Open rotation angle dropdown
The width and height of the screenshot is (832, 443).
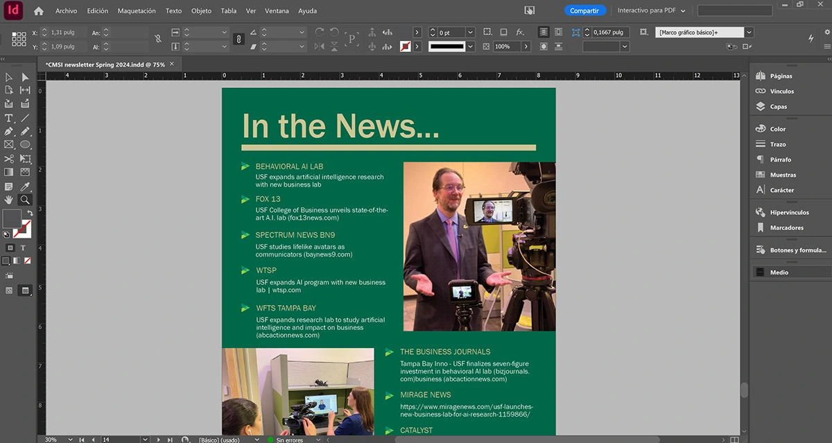(x=302, y=33)
